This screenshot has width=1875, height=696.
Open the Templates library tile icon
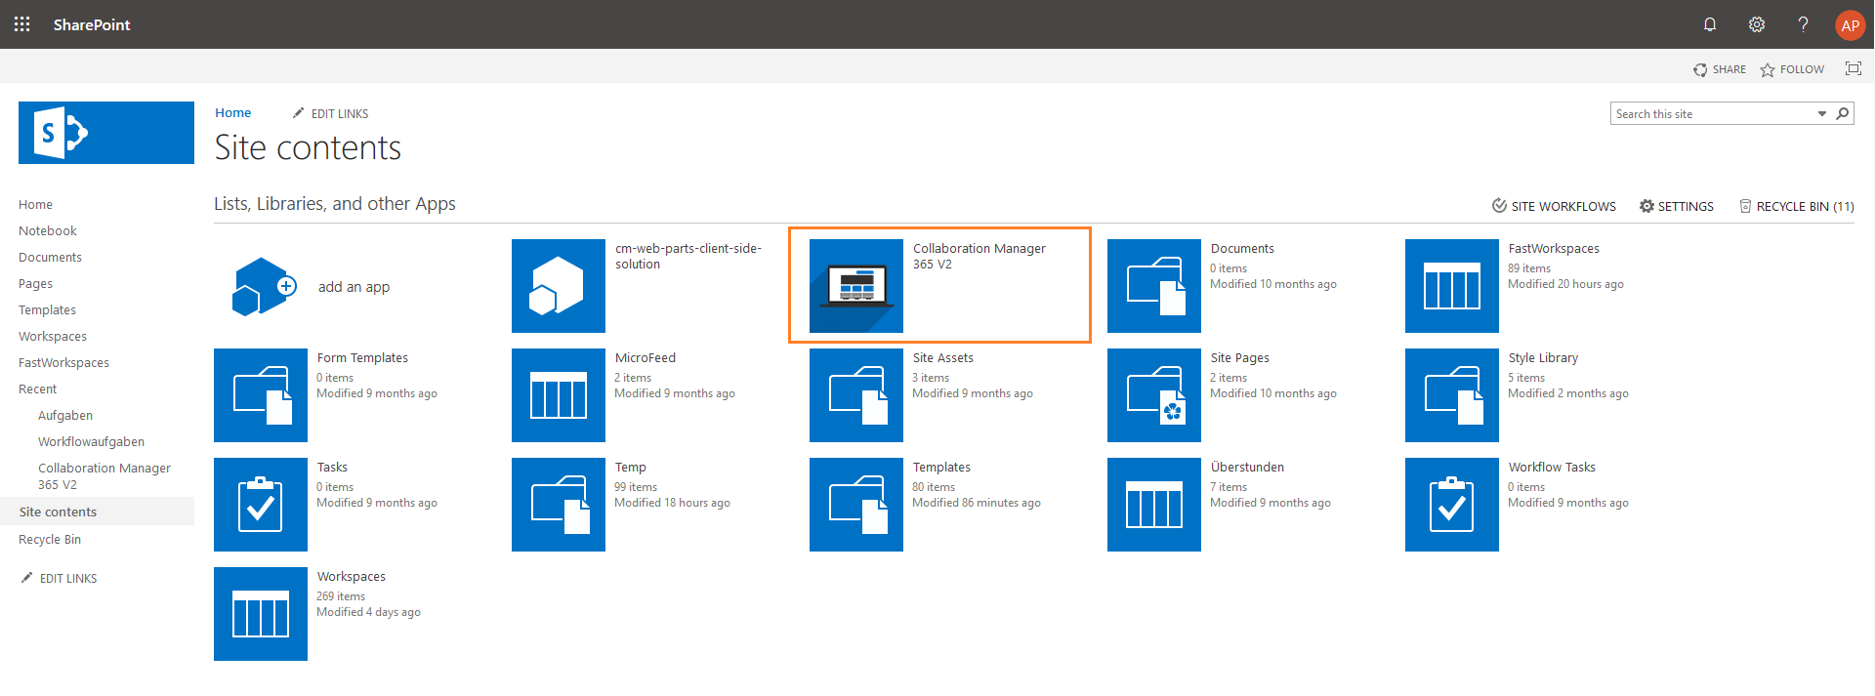pyautogui.click(x=856, y=505)
